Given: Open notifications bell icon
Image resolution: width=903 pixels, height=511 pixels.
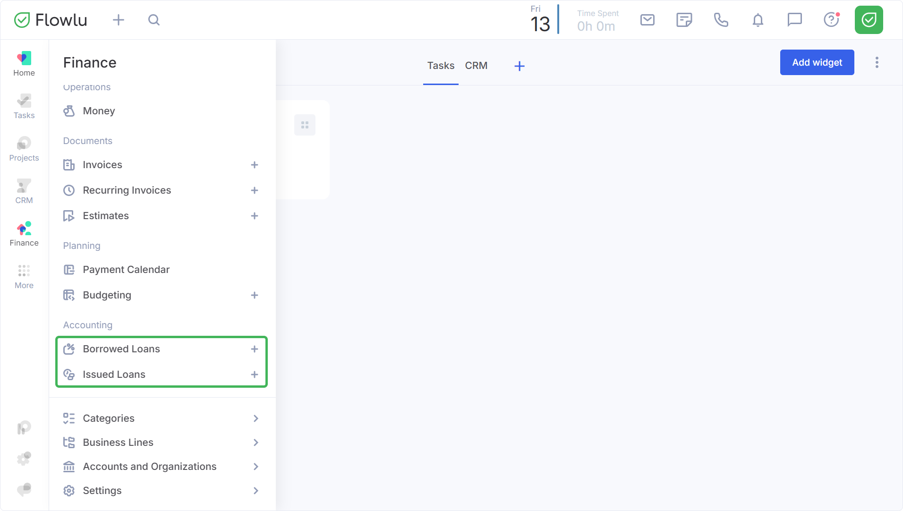Looking at the screenshot, I should point(758,20).
